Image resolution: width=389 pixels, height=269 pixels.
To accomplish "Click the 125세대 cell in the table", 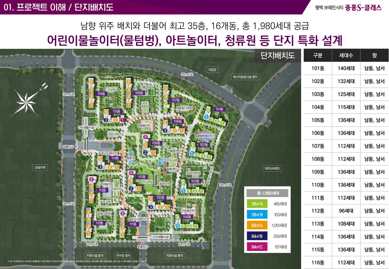I will (x=346, y=94).
